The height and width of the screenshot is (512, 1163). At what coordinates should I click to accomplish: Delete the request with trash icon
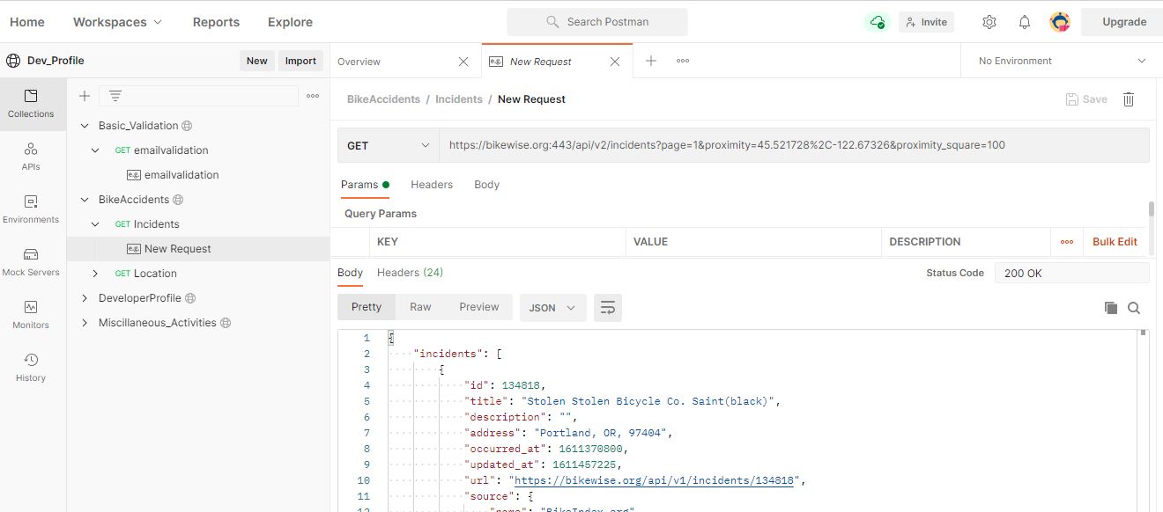click(1129, 99)
